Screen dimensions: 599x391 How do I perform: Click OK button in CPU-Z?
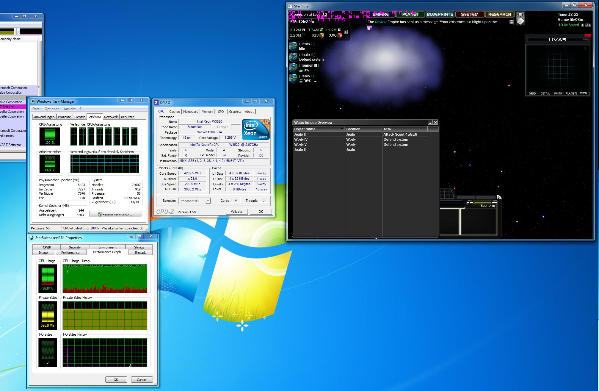[261, 212]
